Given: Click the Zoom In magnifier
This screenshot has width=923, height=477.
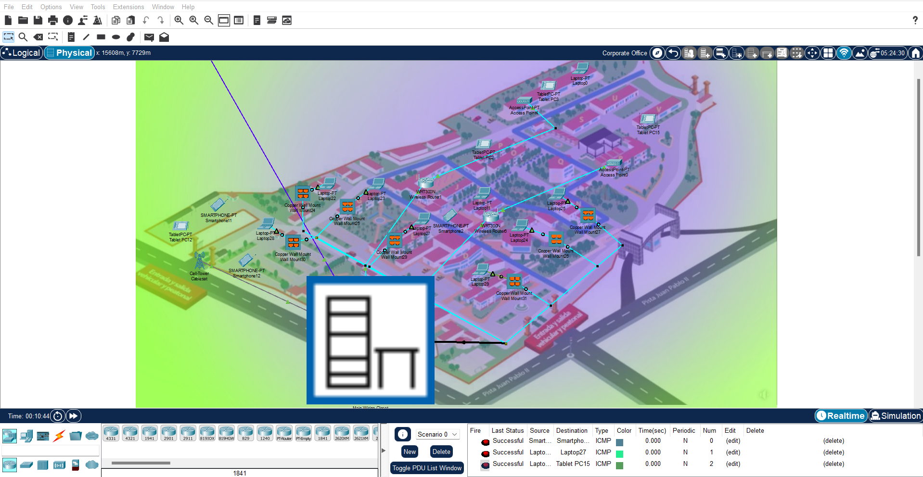Looking at the screenshot, I should click(x=179, y=20).
